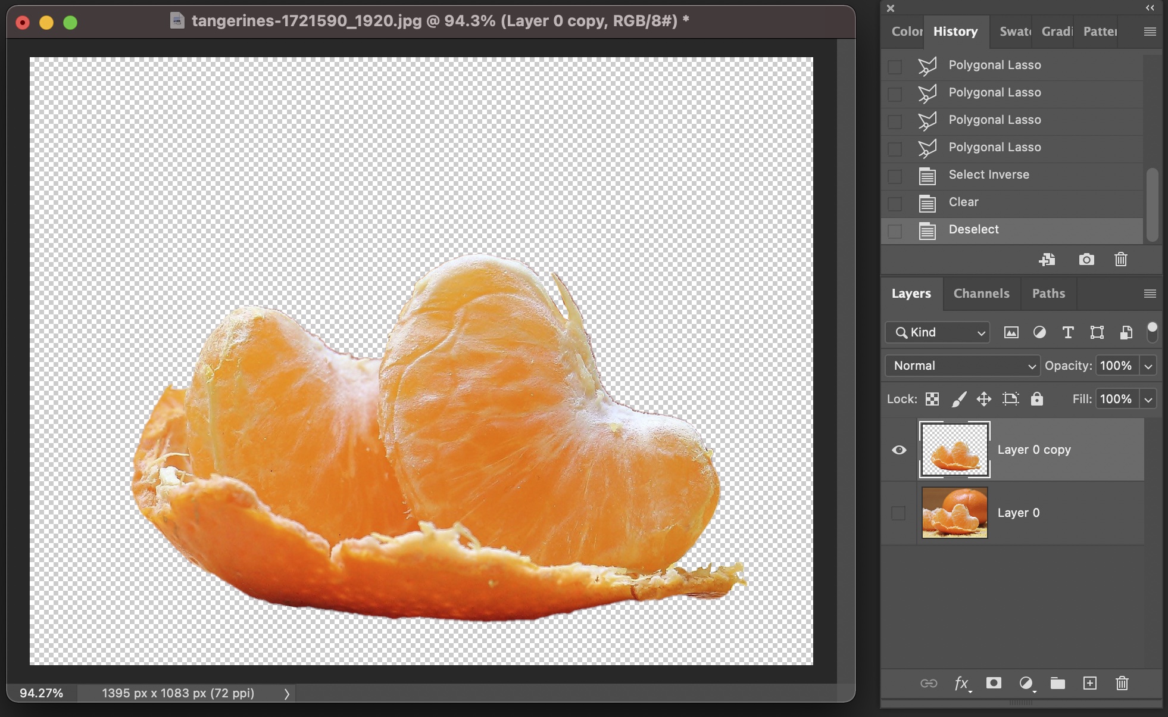Select the Select Inverse history state
Image resolution: width=1168 pixels, height=717 pixels.
pos(989,174)
